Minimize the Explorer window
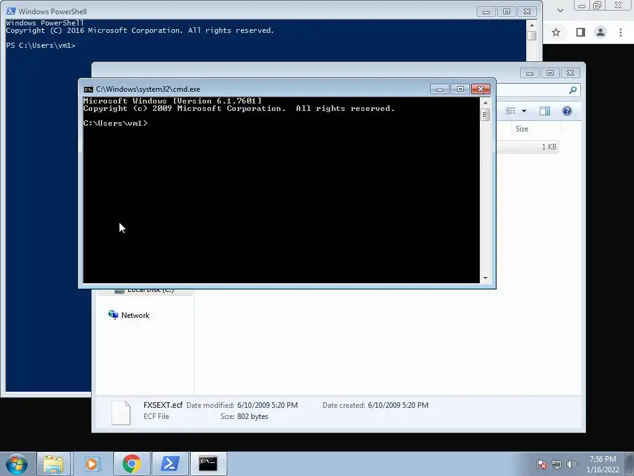The image size is (634, 476). point(529,73)
